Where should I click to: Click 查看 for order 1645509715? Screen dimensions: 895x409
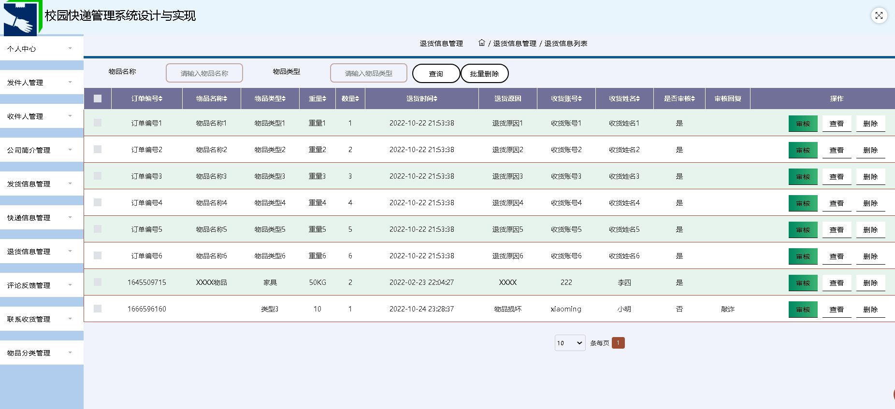pyautogui.click(x=837, y=283)
